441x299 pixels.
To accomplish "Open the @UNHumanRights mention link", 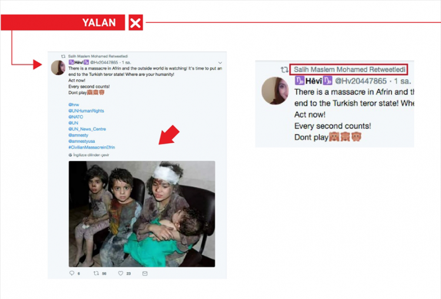I will (x=86, y=110).
